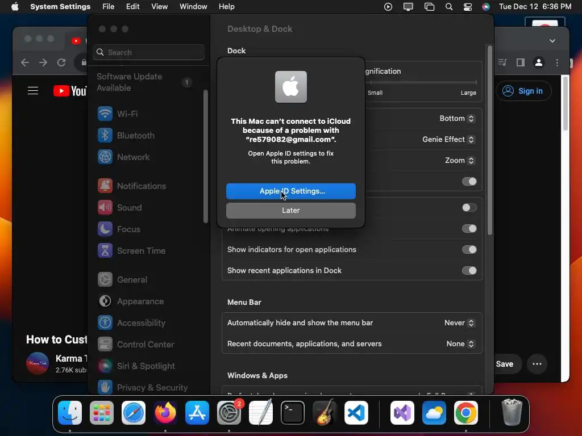Open the Genie Effect dropdown
This screenshot has width=582, height=436.
tap(448, 140)
